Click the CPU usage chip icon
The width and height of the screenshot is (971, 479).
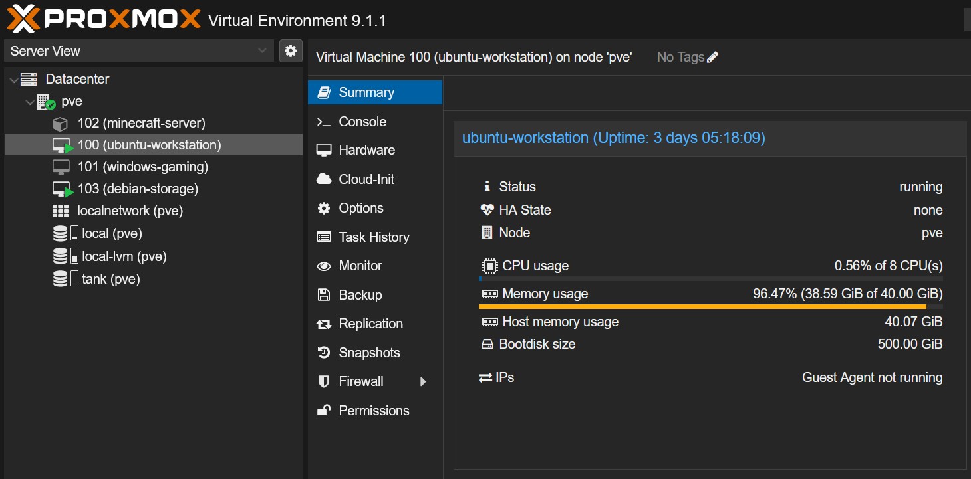(x=489, y=266)
